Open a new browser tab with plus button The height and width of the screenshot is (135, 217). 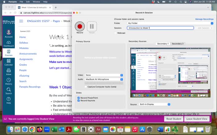coord(56,7)
